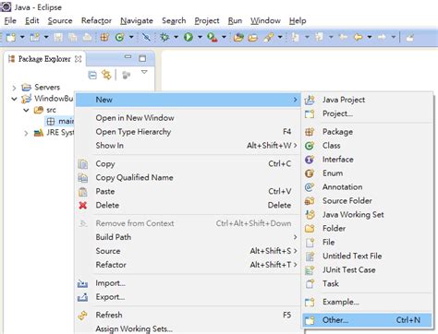Click Open in New Window
Image resolution: width=438 pixels, height=334 pixels.
click(188, 118)
